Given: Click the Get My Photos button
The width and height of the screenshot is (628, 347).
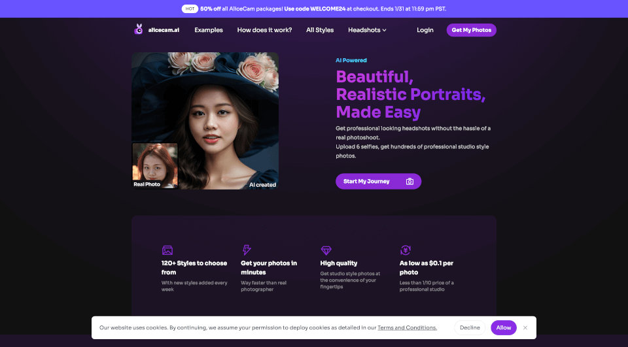Looking at the screenshot, I should tap(472, 30).
